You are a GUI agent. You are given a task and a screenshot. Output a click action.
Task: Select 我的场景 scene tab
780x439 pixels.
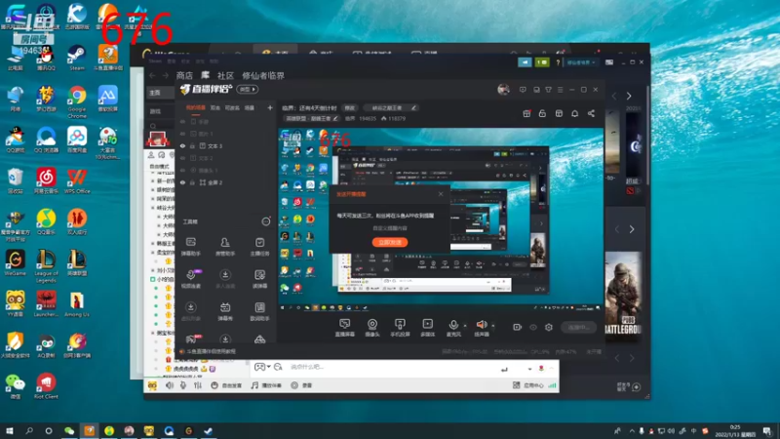click(196, 107)
